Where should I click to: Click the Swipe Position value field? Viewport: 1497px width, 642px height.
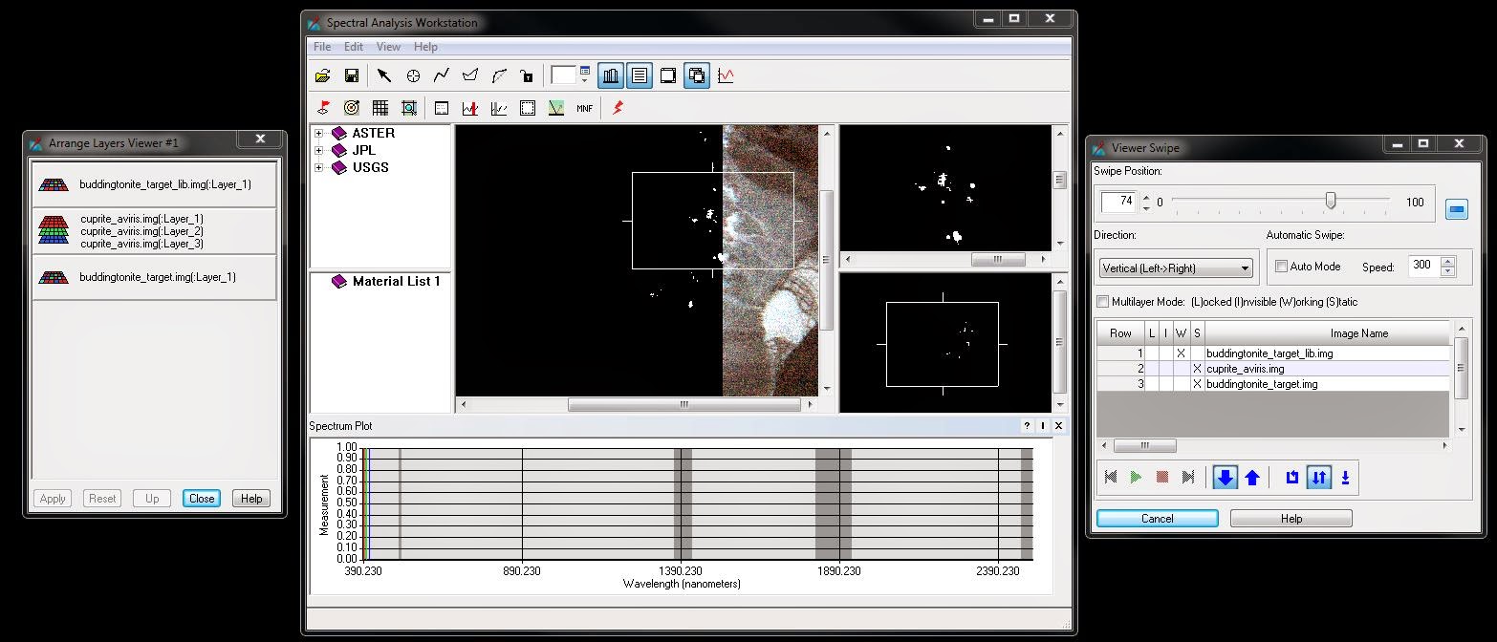click(x=1118, y=202)
